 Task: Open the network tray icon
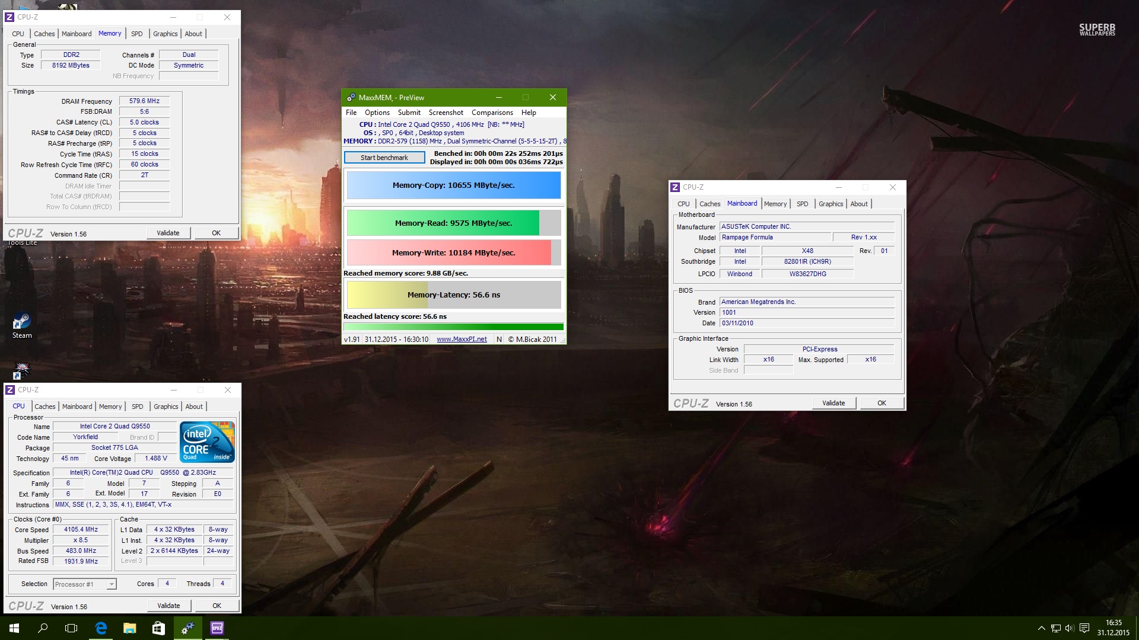point(1055,628)
